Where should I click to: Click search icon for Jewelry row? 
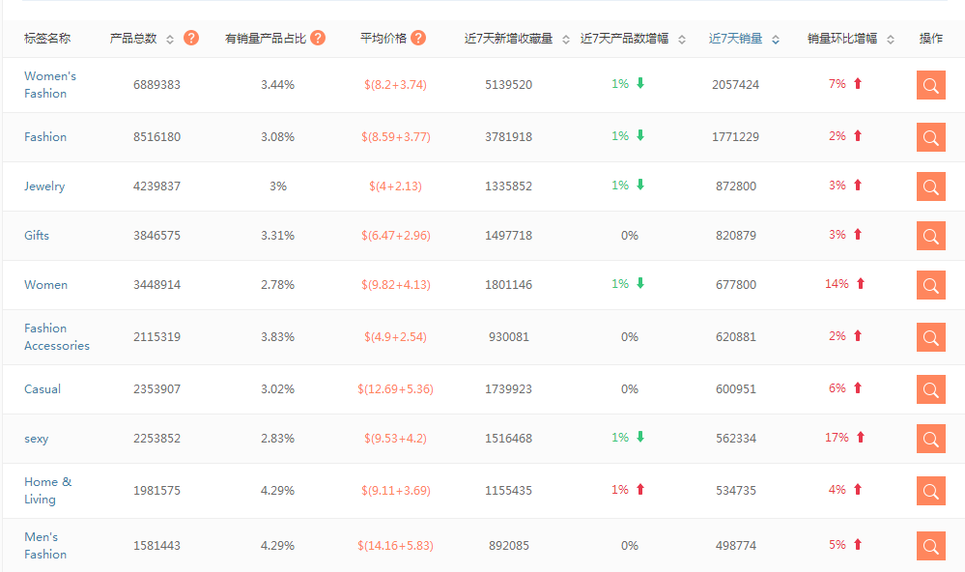click(x=930, y=186)
